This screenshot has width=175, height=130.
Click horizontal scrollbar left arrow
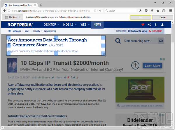tap(2, 127)
